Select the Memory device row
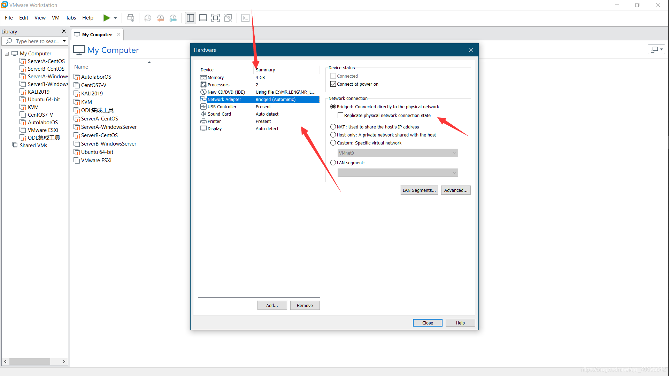 pyautogui.click(x=259, y=78)
